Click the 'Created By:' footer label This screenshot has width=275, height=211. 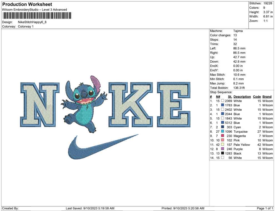(x=10, y=208)
